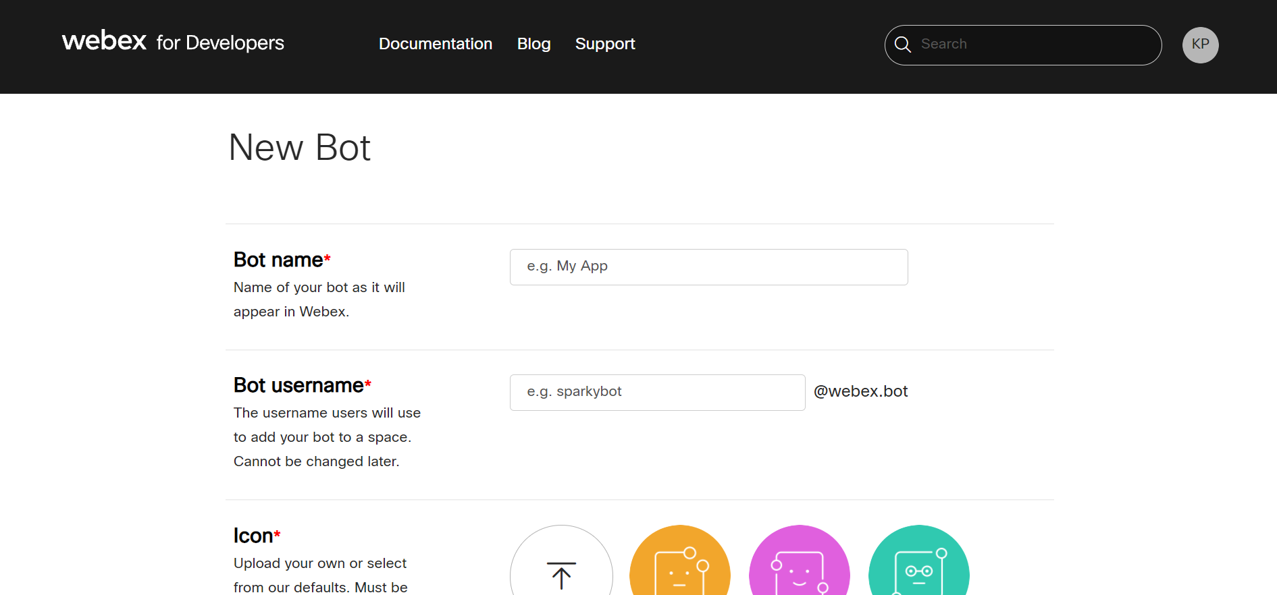Click the Webex for Developers logo
The image size is (1277, 595).
pos(173,42)
